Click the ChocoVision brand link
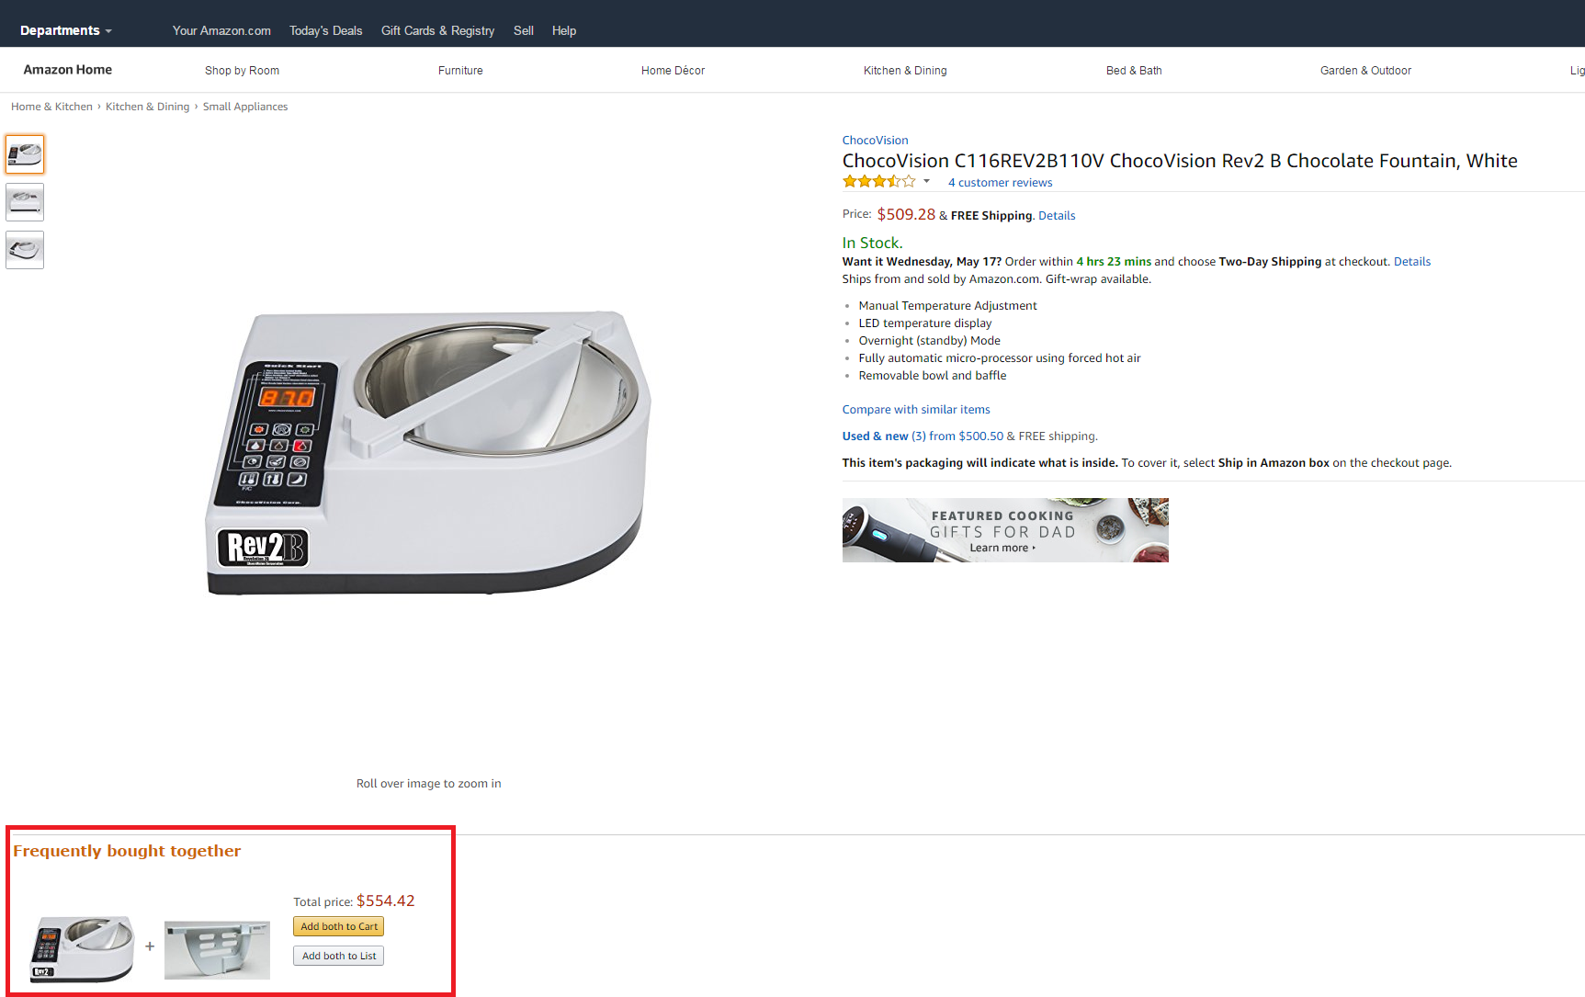Viewport: 1585px width, 997px height. 875,141
